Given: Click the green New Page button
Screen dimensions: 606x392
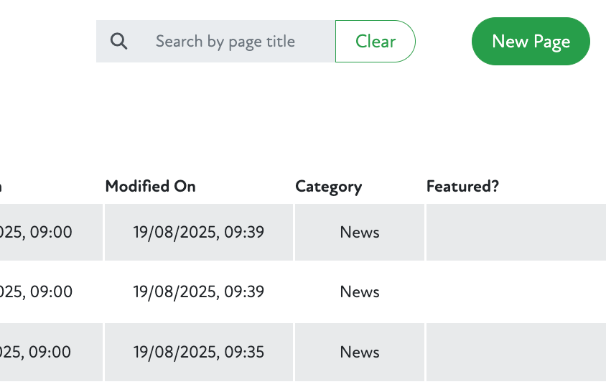Looking at the screenshot, I should pyautogui.click(x=531, y=42).
